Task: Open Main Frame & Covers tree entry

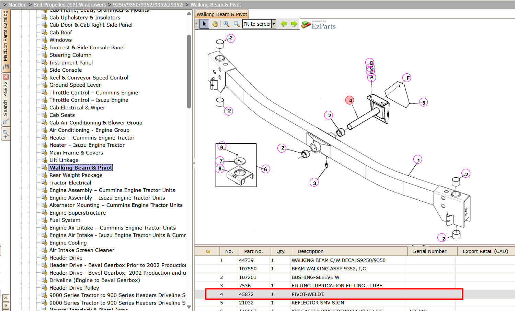Action: point(76,153)
